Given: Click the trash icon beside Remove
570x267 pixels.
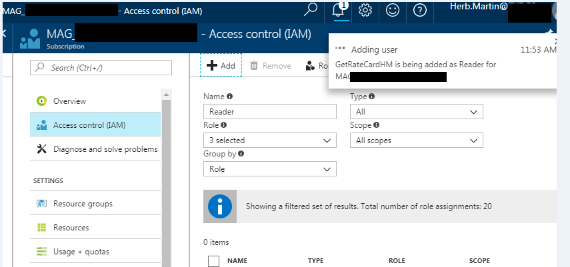Looking at the screenshot, I should pos(254,66).
